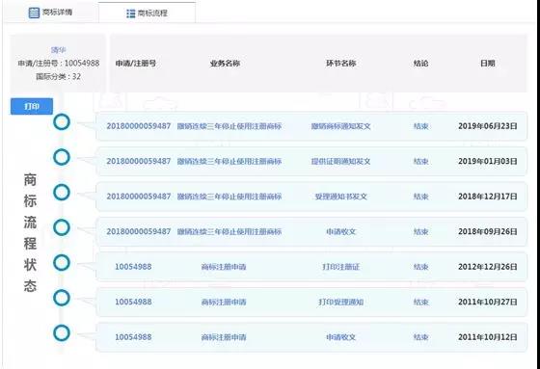Click the 业务名称 column header
The image size is (540, 369).
(x=225, y=64)
